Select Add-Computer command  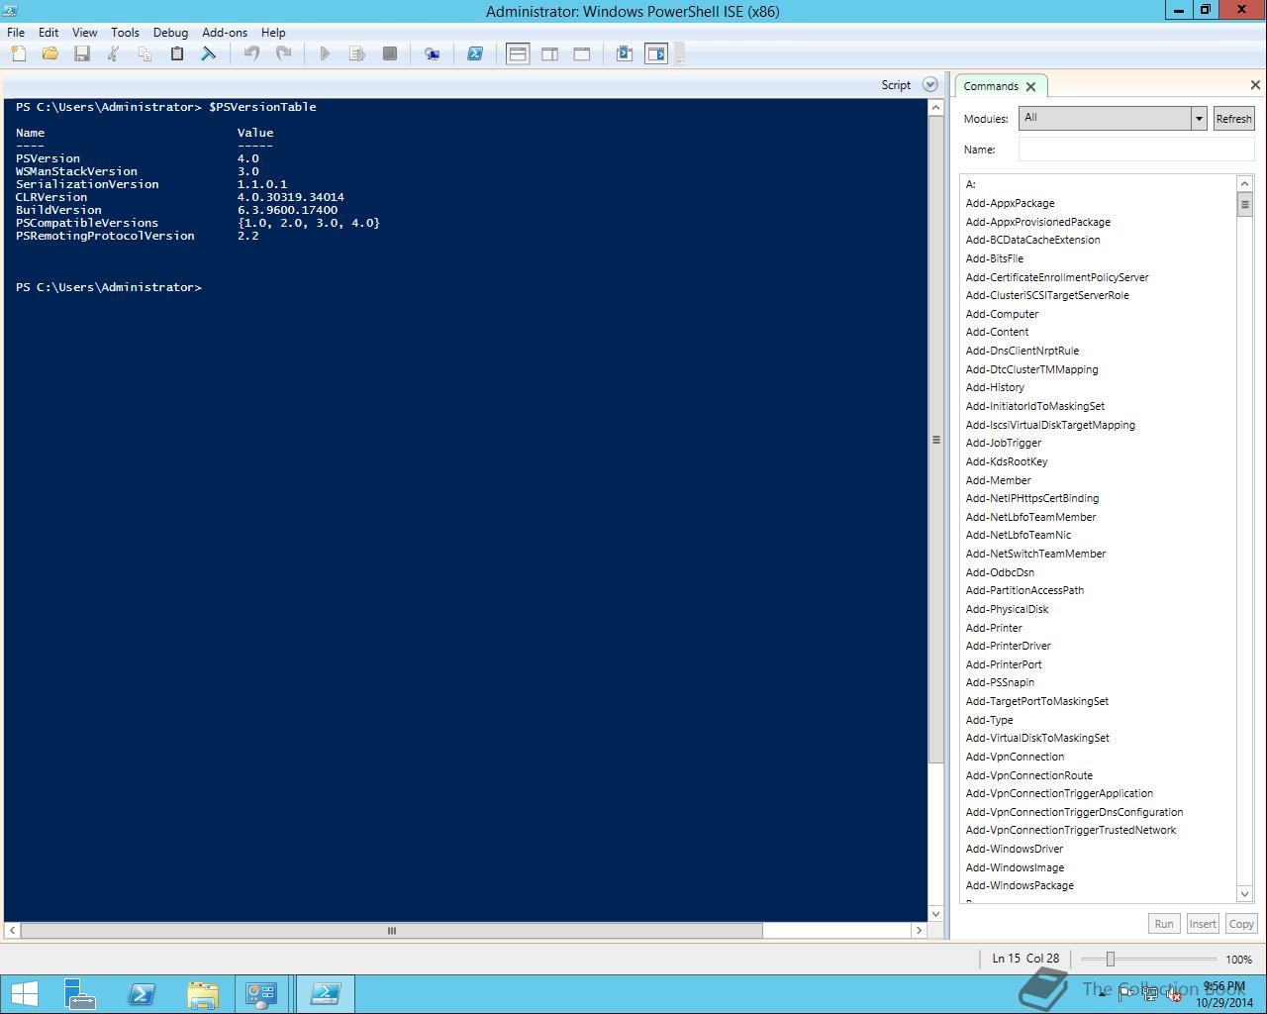pos(1002,314)
